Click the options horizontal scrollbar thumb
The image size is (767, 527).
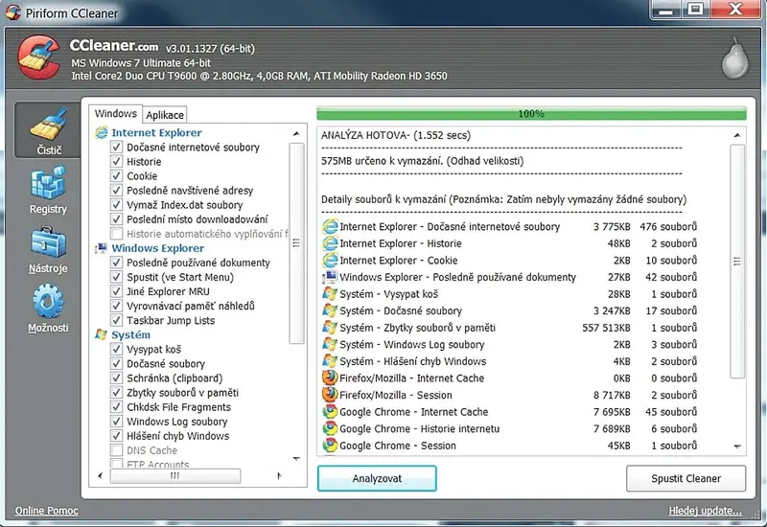click(175, 475)
